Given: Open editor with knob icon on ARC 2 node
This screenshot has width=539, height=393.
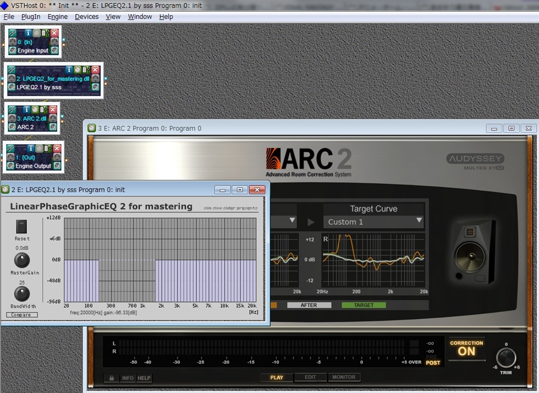Looking at the screenshot, I should pos(35,109).
